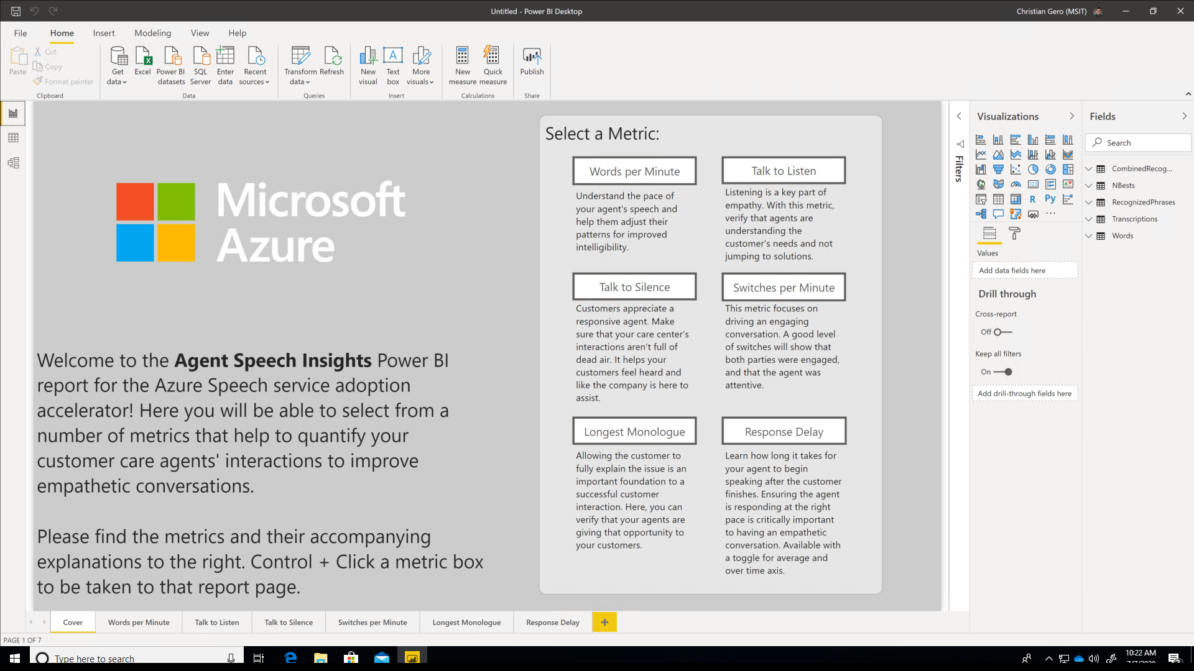
Task: Open Model view in left sidebar
Action: 13,163
